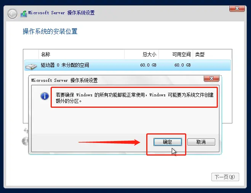Click the round back arrow button
Image resolution: width=251 pixels, height=193 pixels.
pos(12,14)
